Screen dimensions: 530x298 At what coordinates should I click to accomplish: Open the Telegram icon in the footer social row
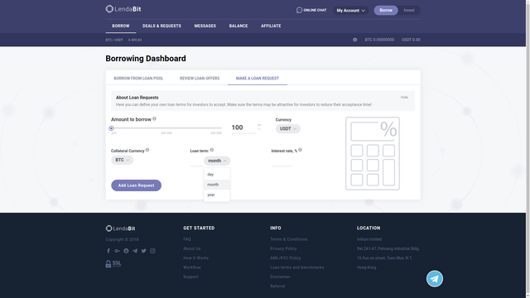135,251
